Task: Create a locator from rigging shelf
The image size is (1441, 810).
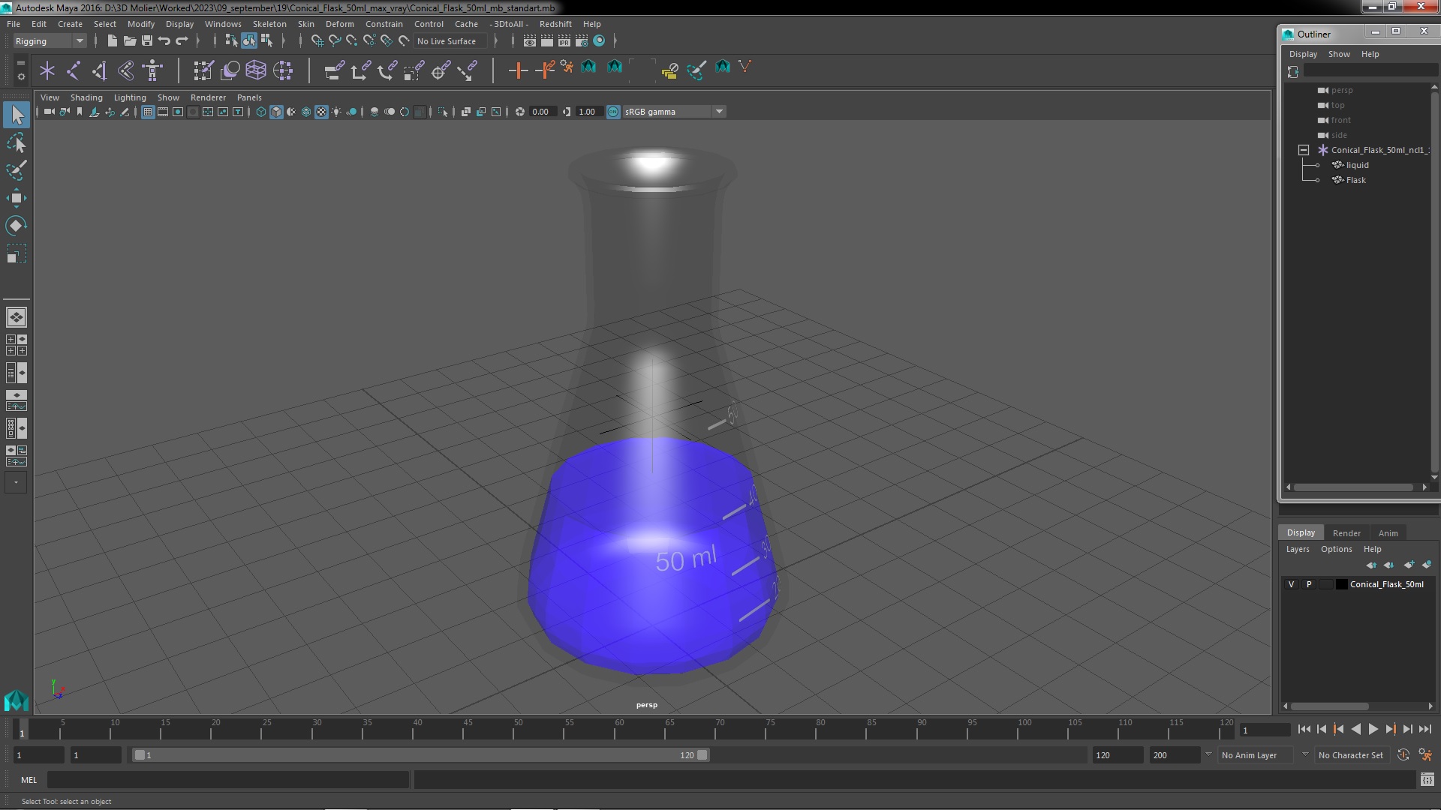Action: point(47,70)
